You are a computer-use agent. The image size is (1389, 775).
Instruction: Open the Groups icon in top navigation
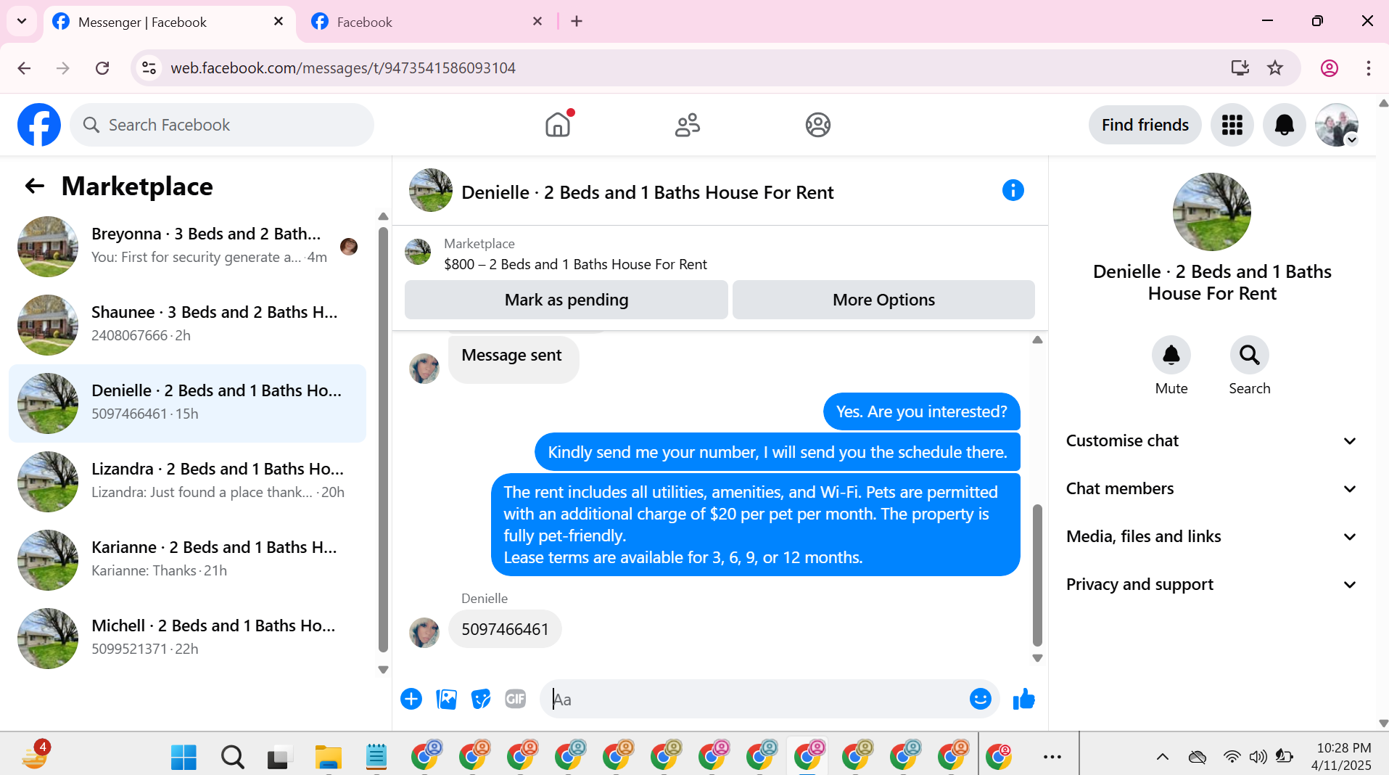pyautogui.click(x=817, y=125)
